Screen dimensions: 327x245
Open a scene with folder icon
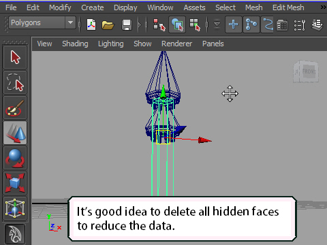(108, 24)
